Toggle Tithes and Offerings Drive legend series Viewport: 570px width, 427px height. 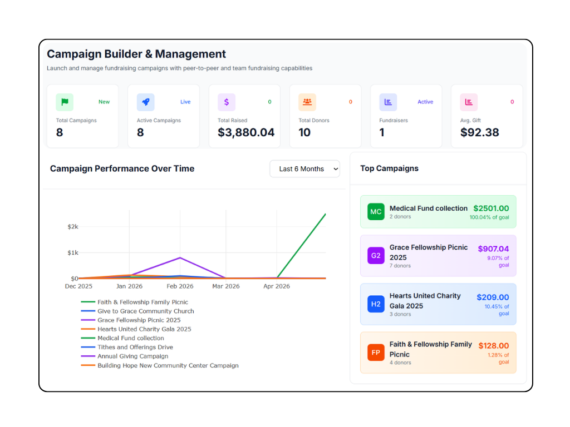pyautogui.click(x=127, y=347)
